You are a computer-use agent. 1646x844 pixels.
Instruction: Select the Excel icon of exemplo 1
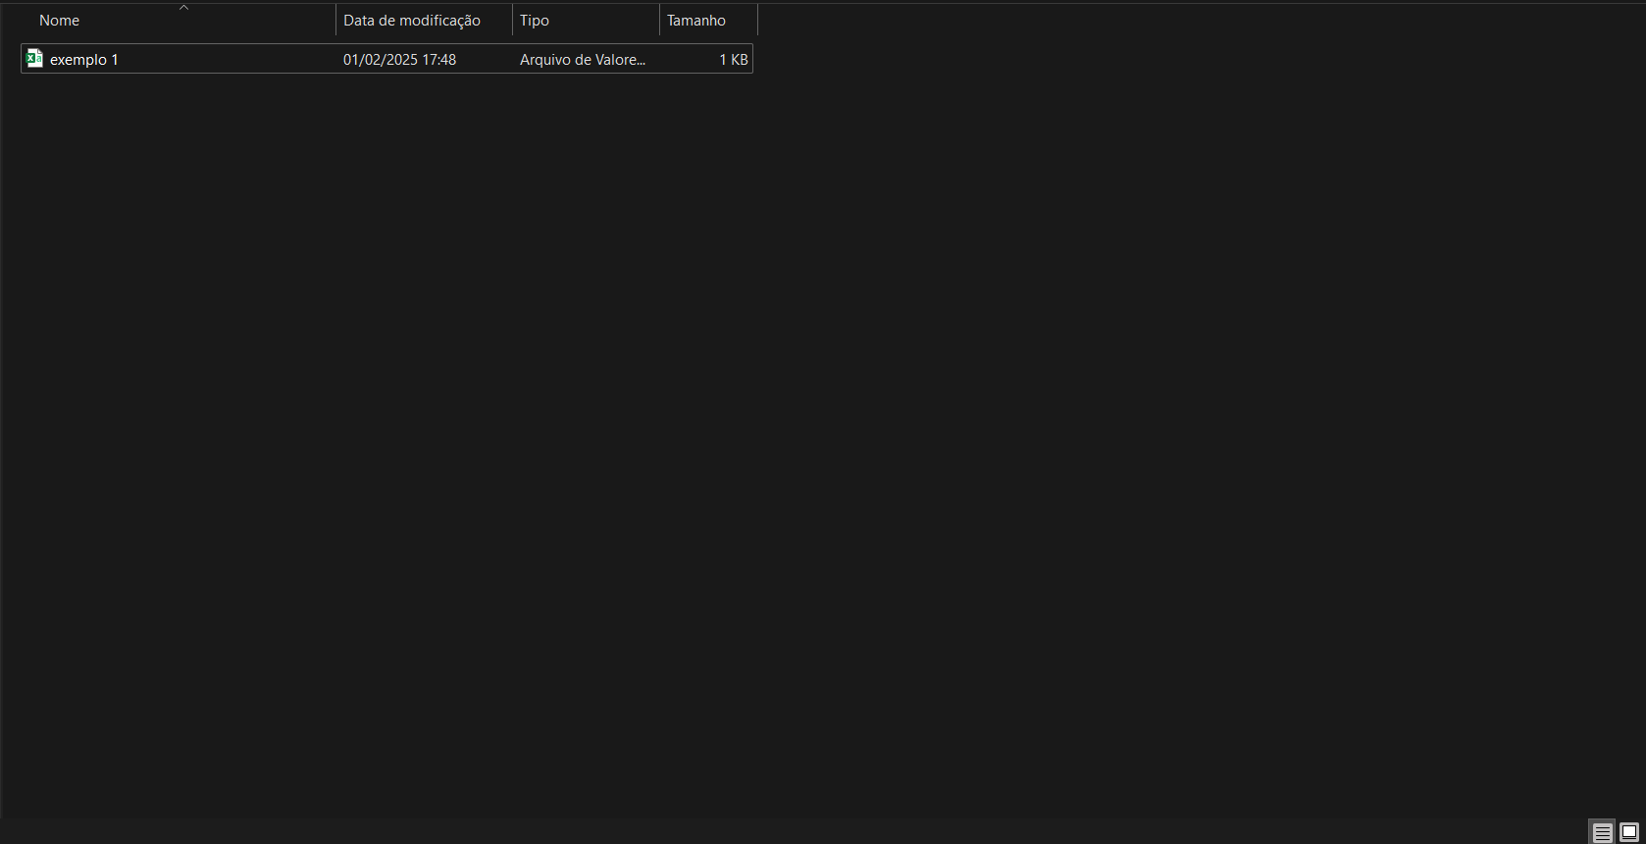tap(34, 59)
